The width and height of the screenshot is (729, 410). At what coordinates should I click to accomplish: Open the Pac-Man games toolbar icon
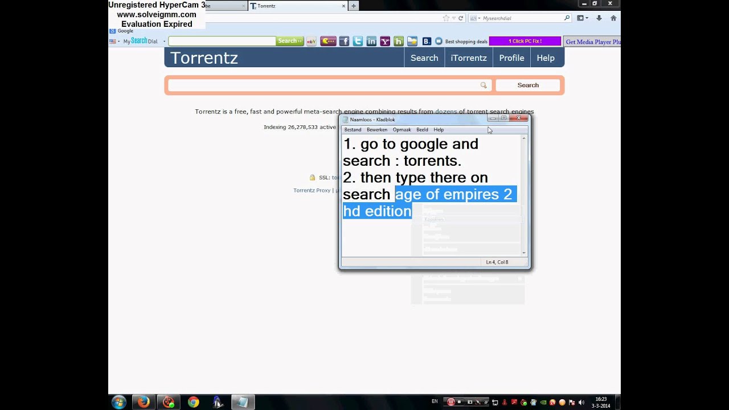click(328, 41)
